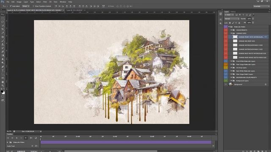
Task: Select the Eyedropper tool
Action: [3, 33]
